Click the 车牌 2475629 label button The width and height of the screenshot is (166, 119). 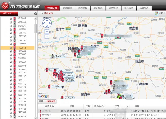47,101
